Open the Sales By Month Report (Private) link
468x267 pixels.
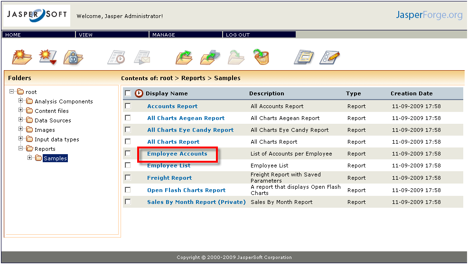pyautogui.click(x=196, y=202)
